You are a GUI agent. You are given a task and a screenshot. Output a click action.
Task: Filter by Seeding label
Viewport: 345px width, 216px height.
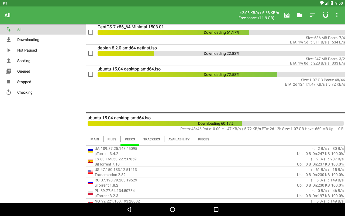click(24, 61)
